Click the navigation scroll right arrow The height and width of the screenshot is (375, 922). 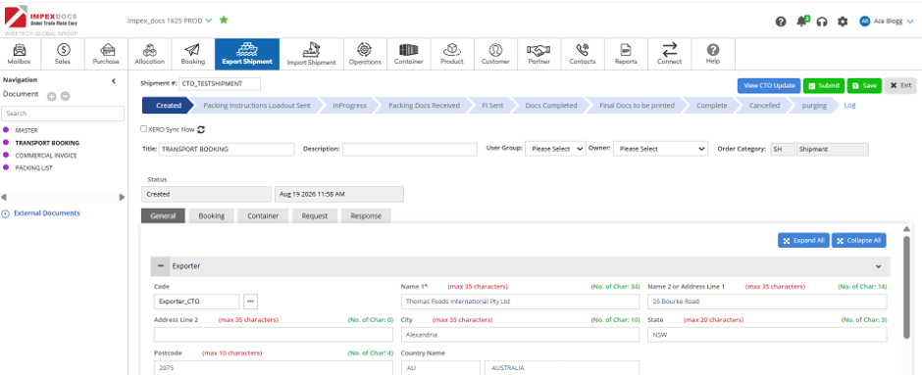122,197
